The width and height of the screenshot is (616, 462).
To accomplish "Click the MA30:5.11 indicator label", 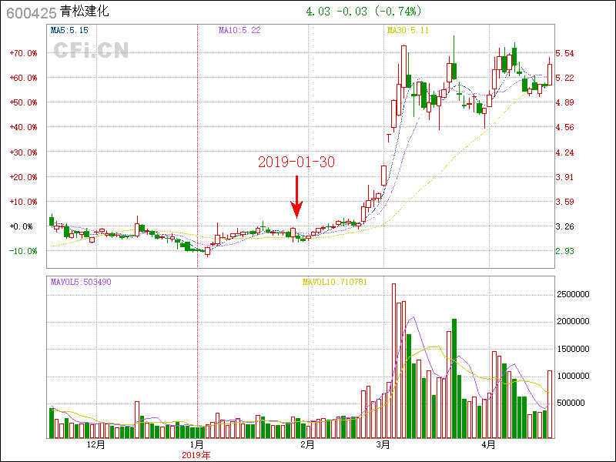I will [x=407, y=30].
